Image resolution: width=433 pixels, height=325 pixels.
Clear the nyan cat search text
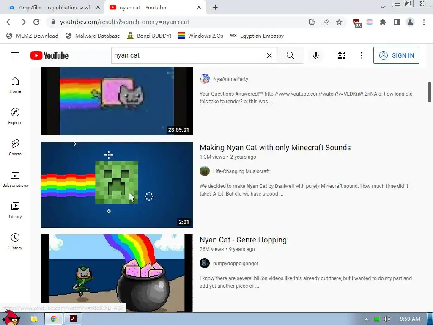tap(269, 55)
